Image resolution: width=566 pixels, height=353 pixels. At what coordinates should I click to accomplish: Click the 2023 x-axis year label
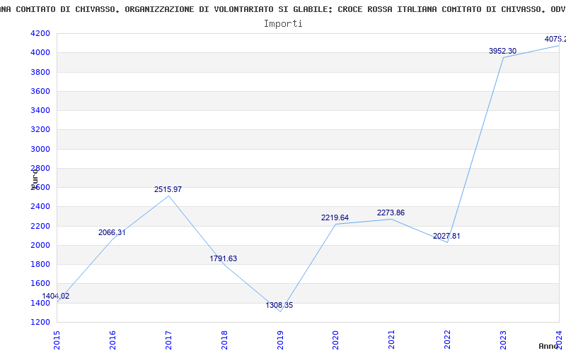point(503,340)
